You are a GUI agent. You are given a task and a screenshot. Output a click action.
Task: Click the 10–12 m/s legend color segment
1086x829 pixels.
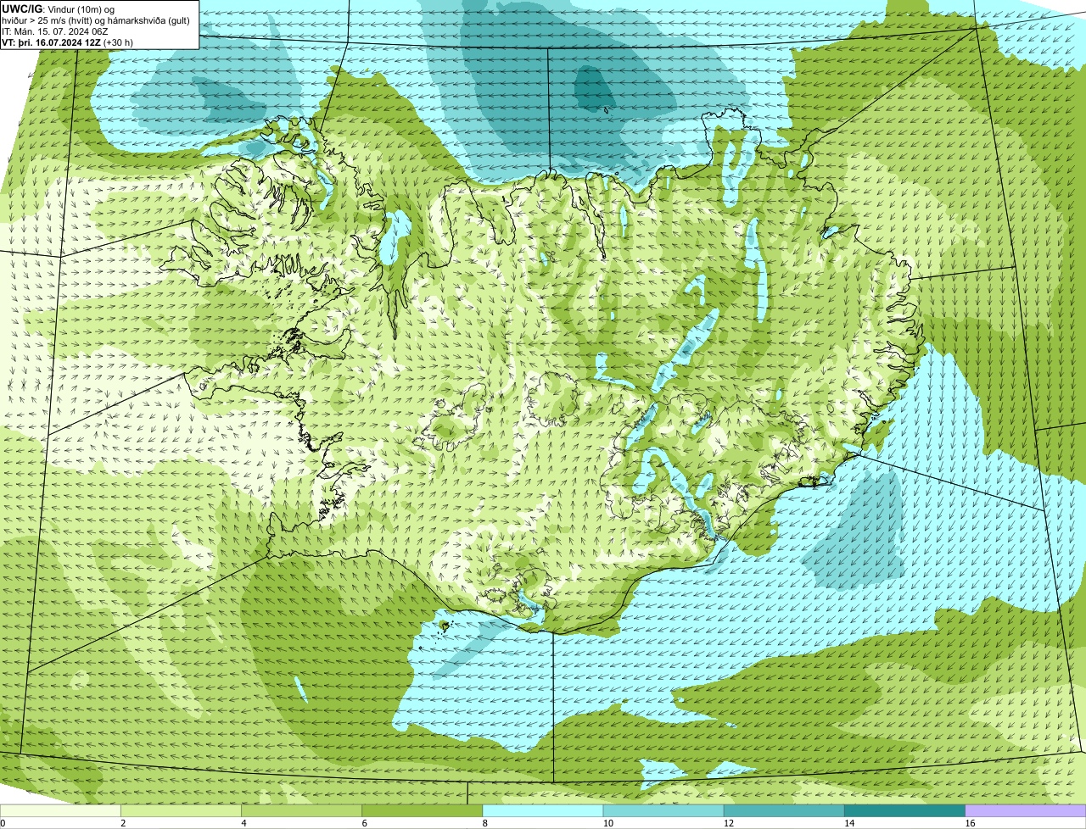[x=663, y=811]
